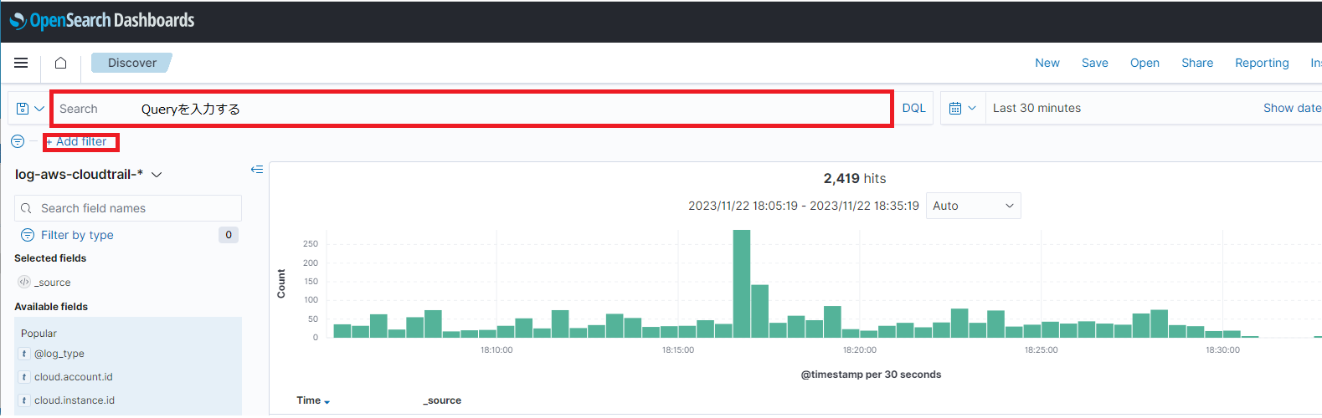Image resolution: width=1322 pixels, height=418 pixels.
Task: Click the filter count badge 0
Action: point(229,235)
